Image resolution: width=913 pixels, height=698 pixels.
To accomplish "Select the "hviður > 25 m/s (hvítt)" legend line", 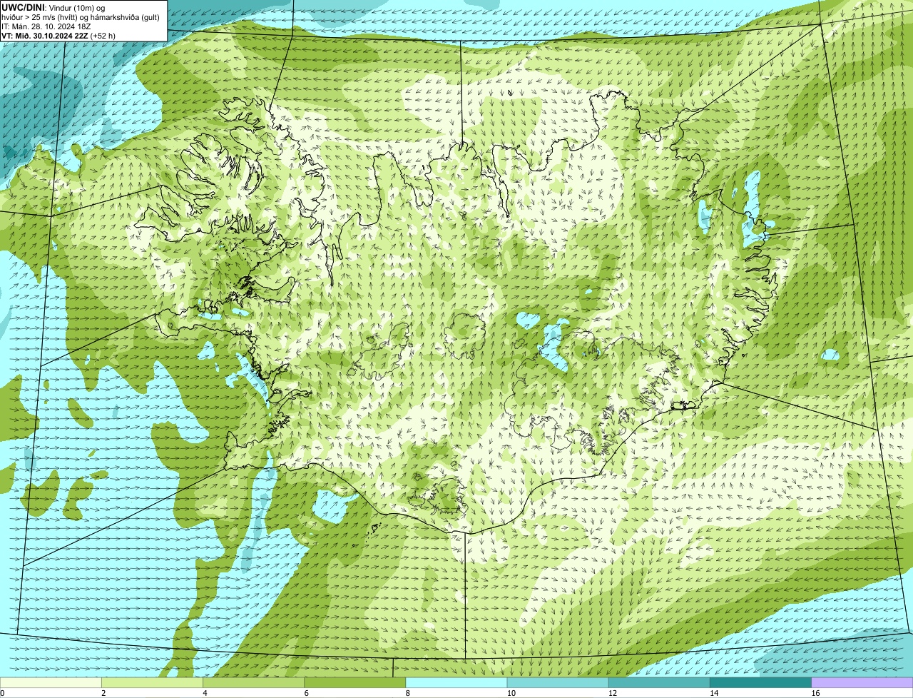I will [81, 16].
